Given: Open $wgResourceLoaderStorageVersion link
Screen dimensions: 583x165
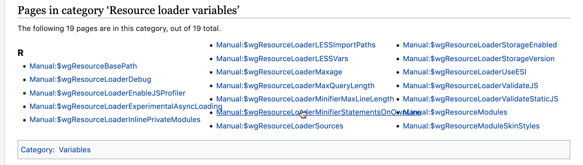Looking at the screenshot, I should [478, 59].
